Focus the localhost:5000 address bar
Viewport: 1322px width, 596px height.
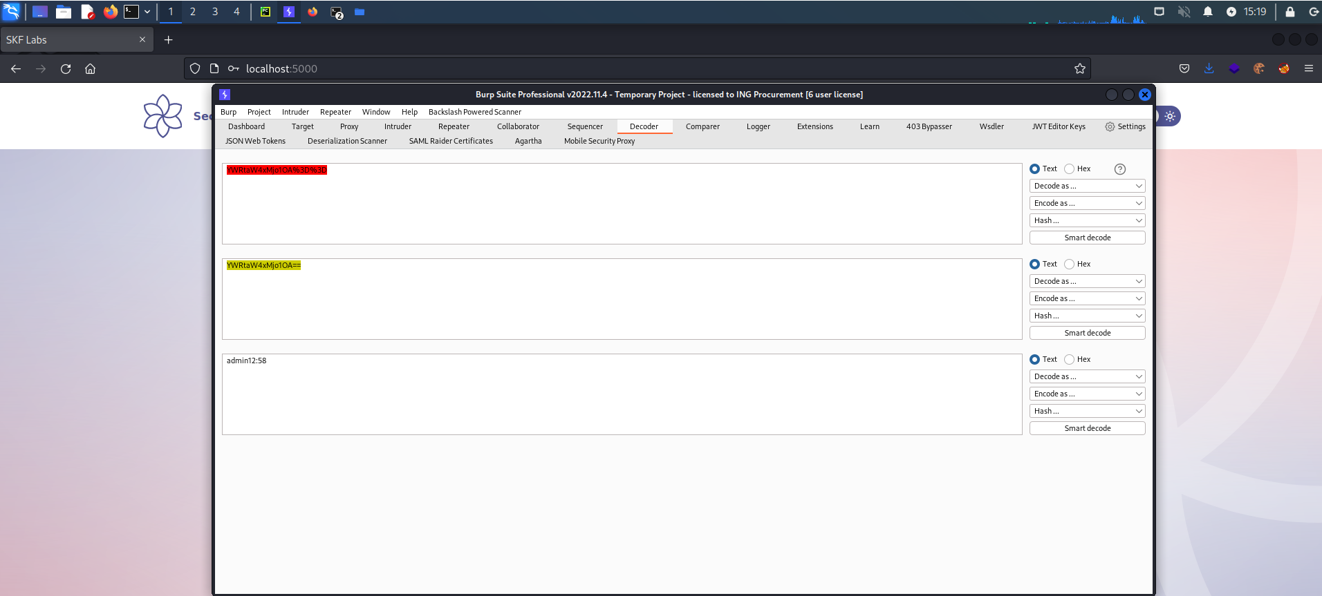(636, 68)
